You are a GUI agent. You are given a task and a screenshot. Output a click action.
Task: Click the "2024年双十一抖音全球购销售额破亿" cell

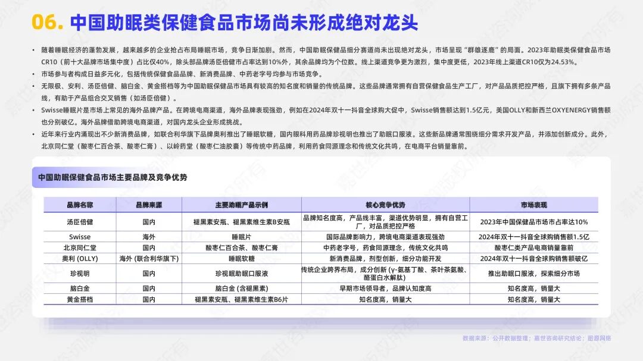point(534,259)
